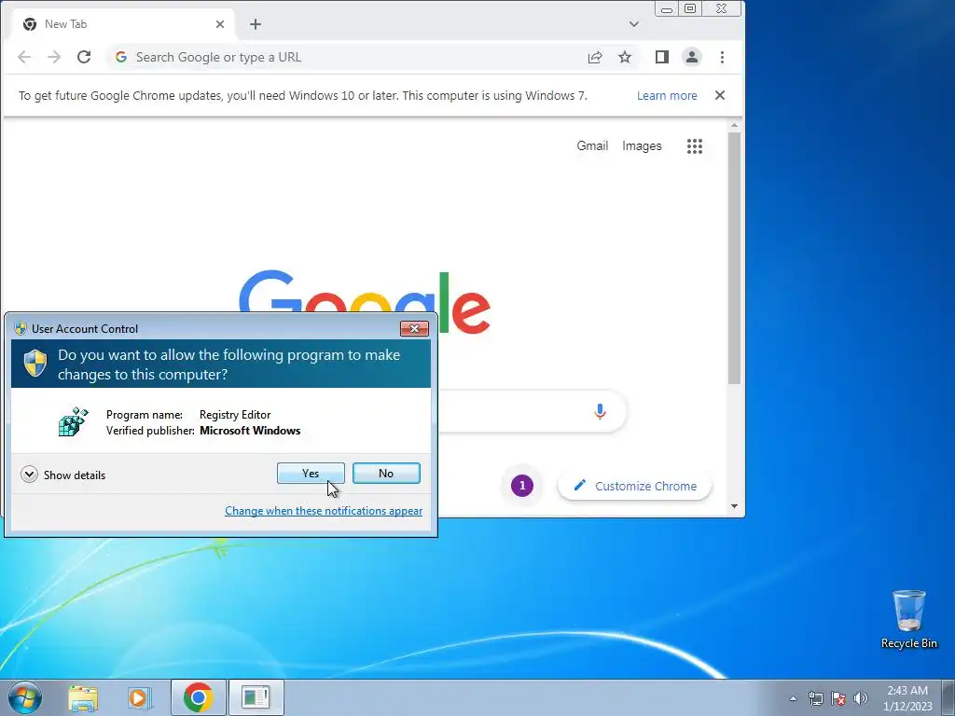Switch to Chrome on the taskbar
Screen dimensions: 955x716
[198, 697]
